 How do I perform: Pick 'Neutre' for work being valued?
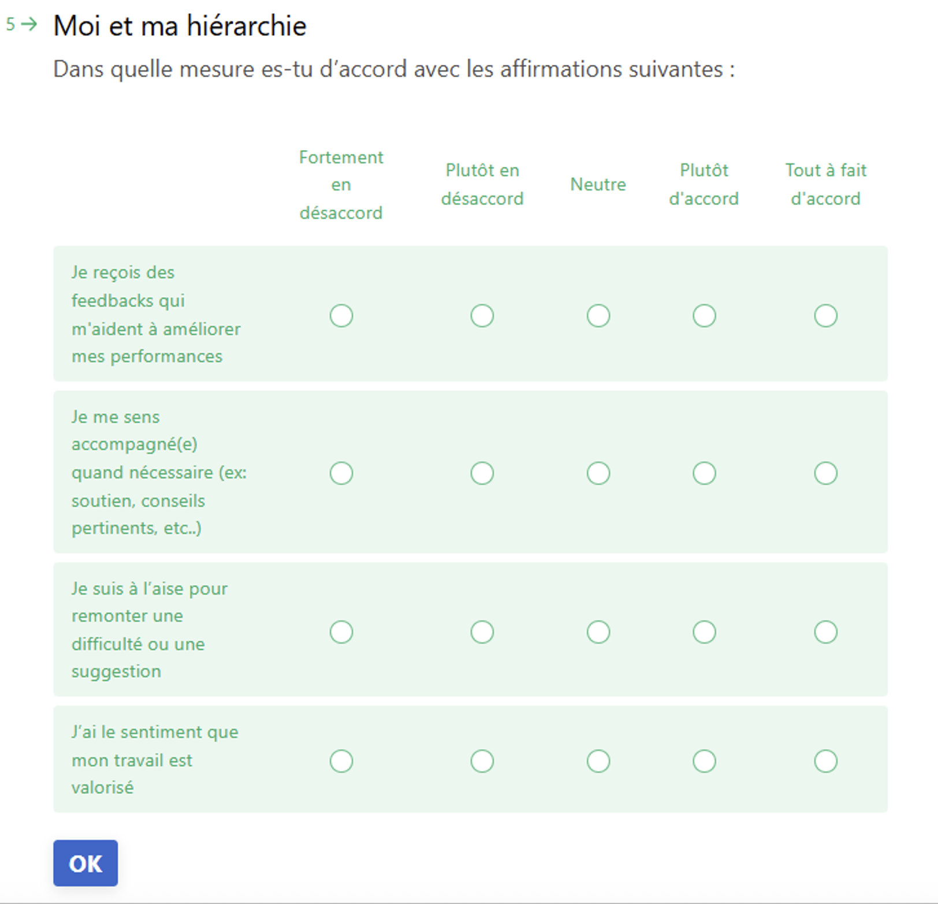pyautogui.click(x=598, y=761)
